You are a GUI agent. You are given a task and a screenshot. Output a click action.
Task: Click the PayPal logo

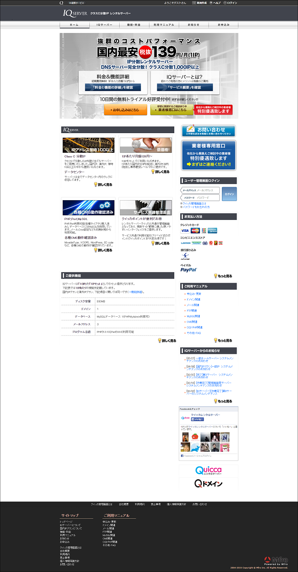click(188, 269)
